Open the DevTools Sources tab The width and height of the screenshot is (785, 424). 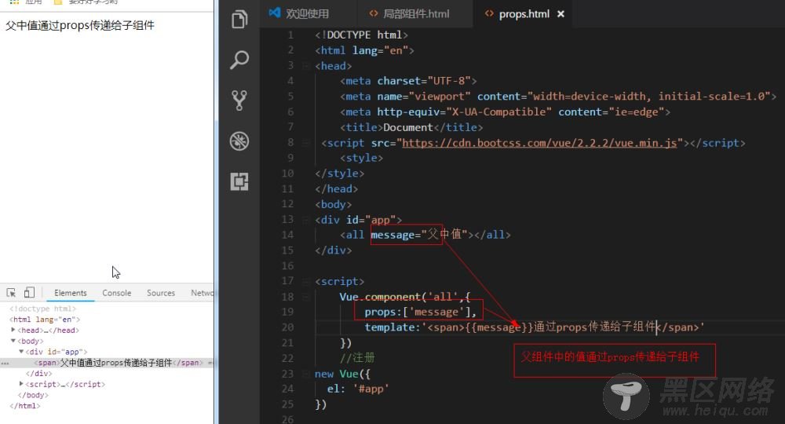click(161, 293)
